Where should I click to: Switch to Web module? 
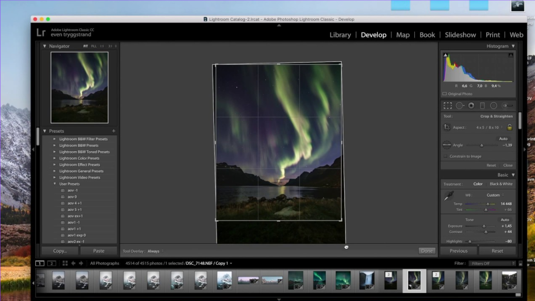[516, 35]
